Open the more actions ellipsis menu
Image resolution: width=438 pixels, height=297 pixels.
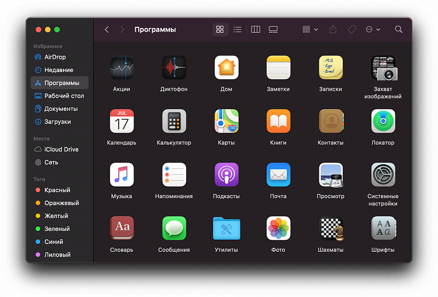coord(373,29)
